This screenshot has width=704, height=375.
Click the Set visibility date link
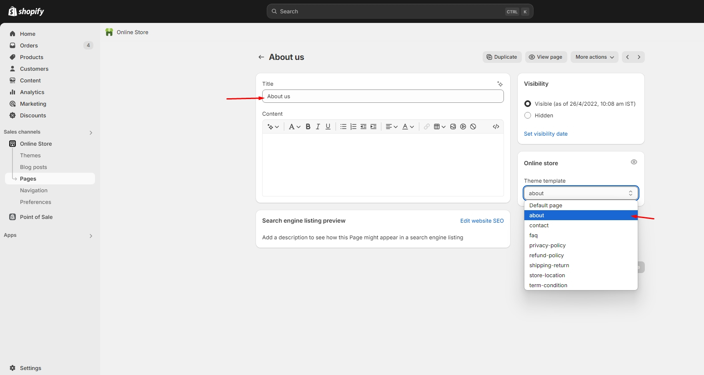(x=546, y=134)
